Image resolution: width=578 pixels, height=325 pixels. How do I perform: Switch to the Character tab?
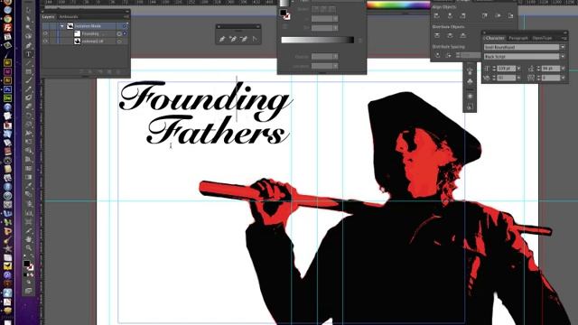pyautogui.click(x=494, y=38)
